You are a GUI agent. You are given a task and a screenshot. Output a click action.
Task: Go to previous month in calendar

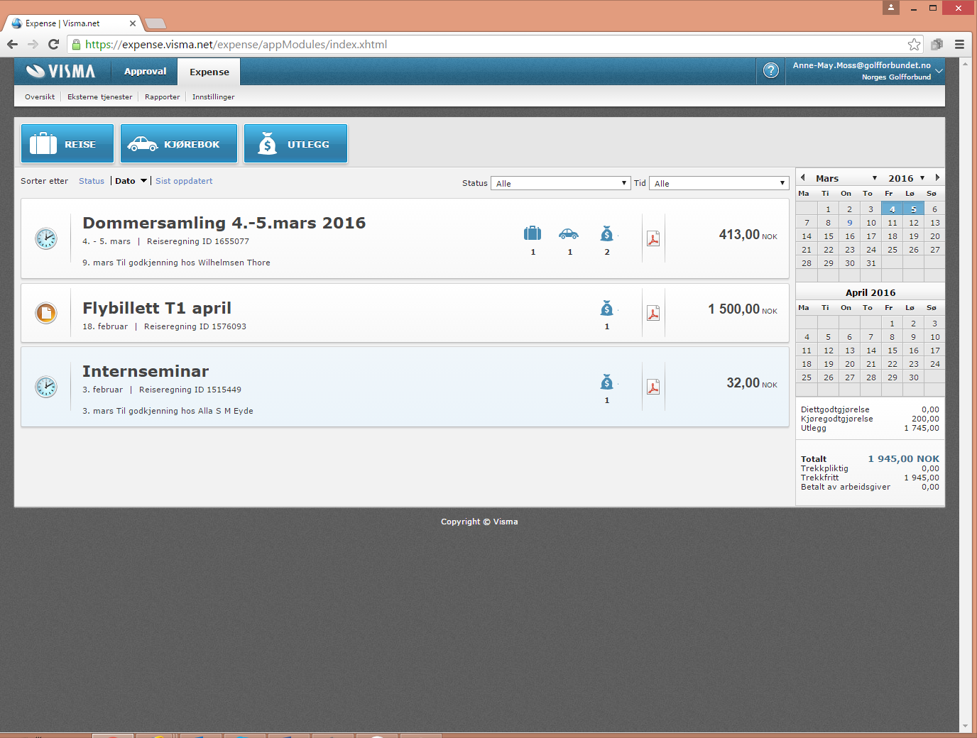click(802, 177)
